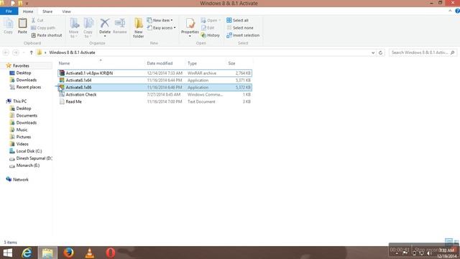Click Select all in ribbon

tap(237, 20)
